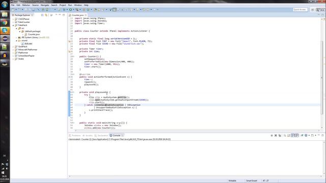
Task: Click the File Explorer icon in taskbar
Action: pyautogui.click(x=5, y=14)
